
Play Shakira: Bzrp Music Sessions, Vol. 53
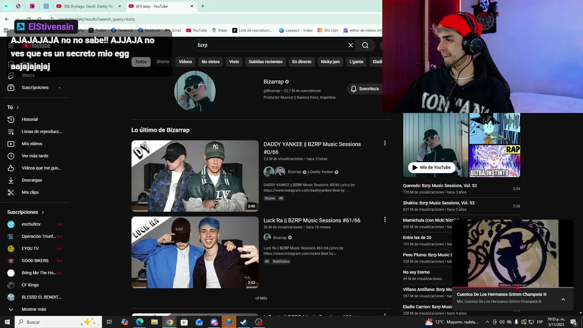[439, 203]
